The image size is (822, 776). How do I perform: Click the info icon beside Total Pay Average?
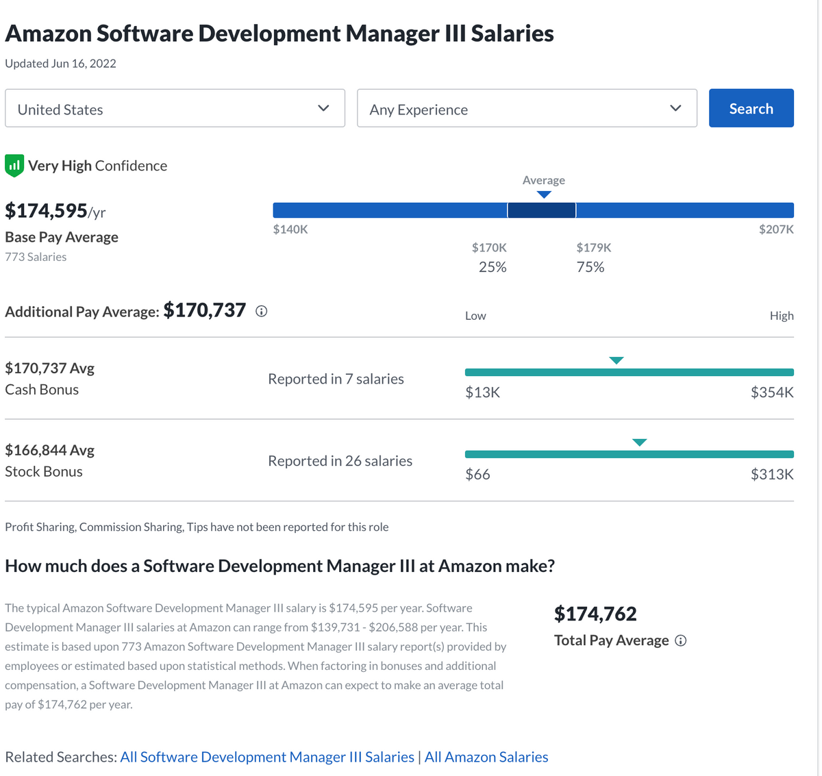(680, 640)
